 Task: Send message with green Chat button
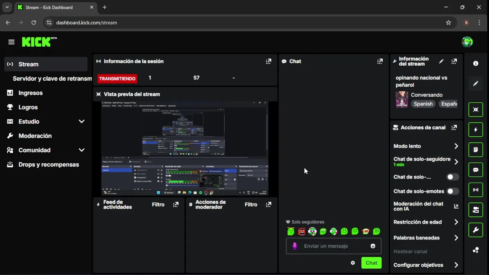point(371,263)
